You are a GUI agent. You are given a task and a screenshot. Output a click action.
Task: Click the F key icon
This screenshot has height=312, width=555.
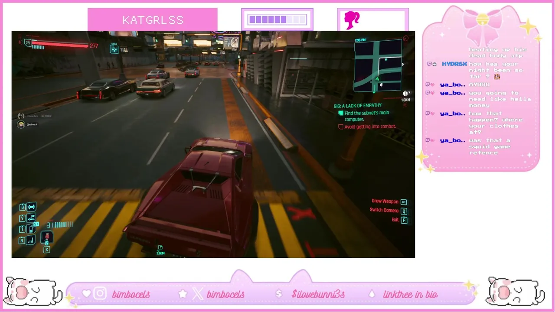click(404, 220)
